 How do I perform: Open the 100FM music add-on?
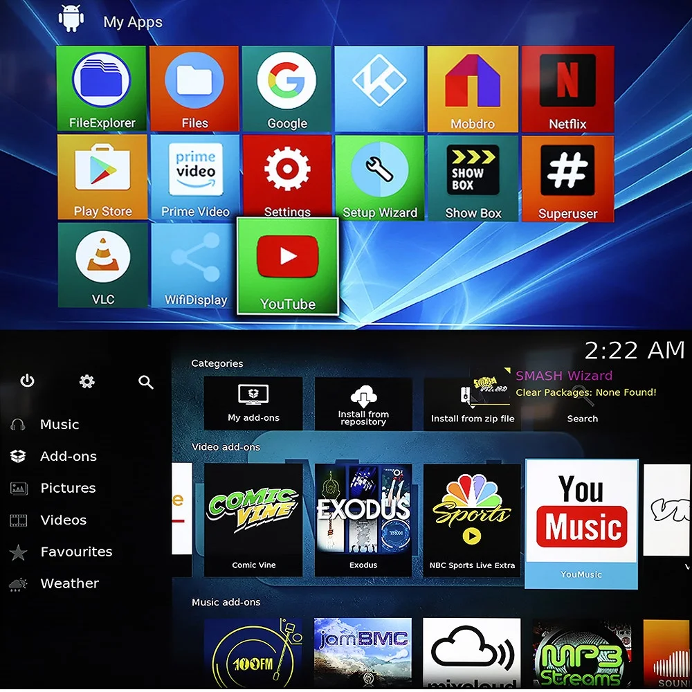(253, 653)
